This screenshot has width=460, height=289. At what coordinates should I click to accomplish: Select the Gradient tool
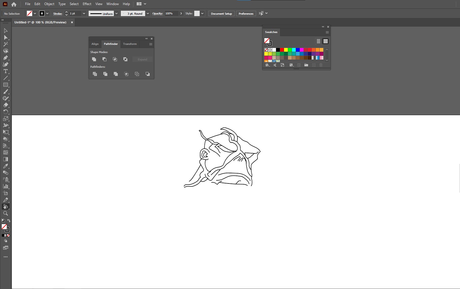(x=6, y=159)
